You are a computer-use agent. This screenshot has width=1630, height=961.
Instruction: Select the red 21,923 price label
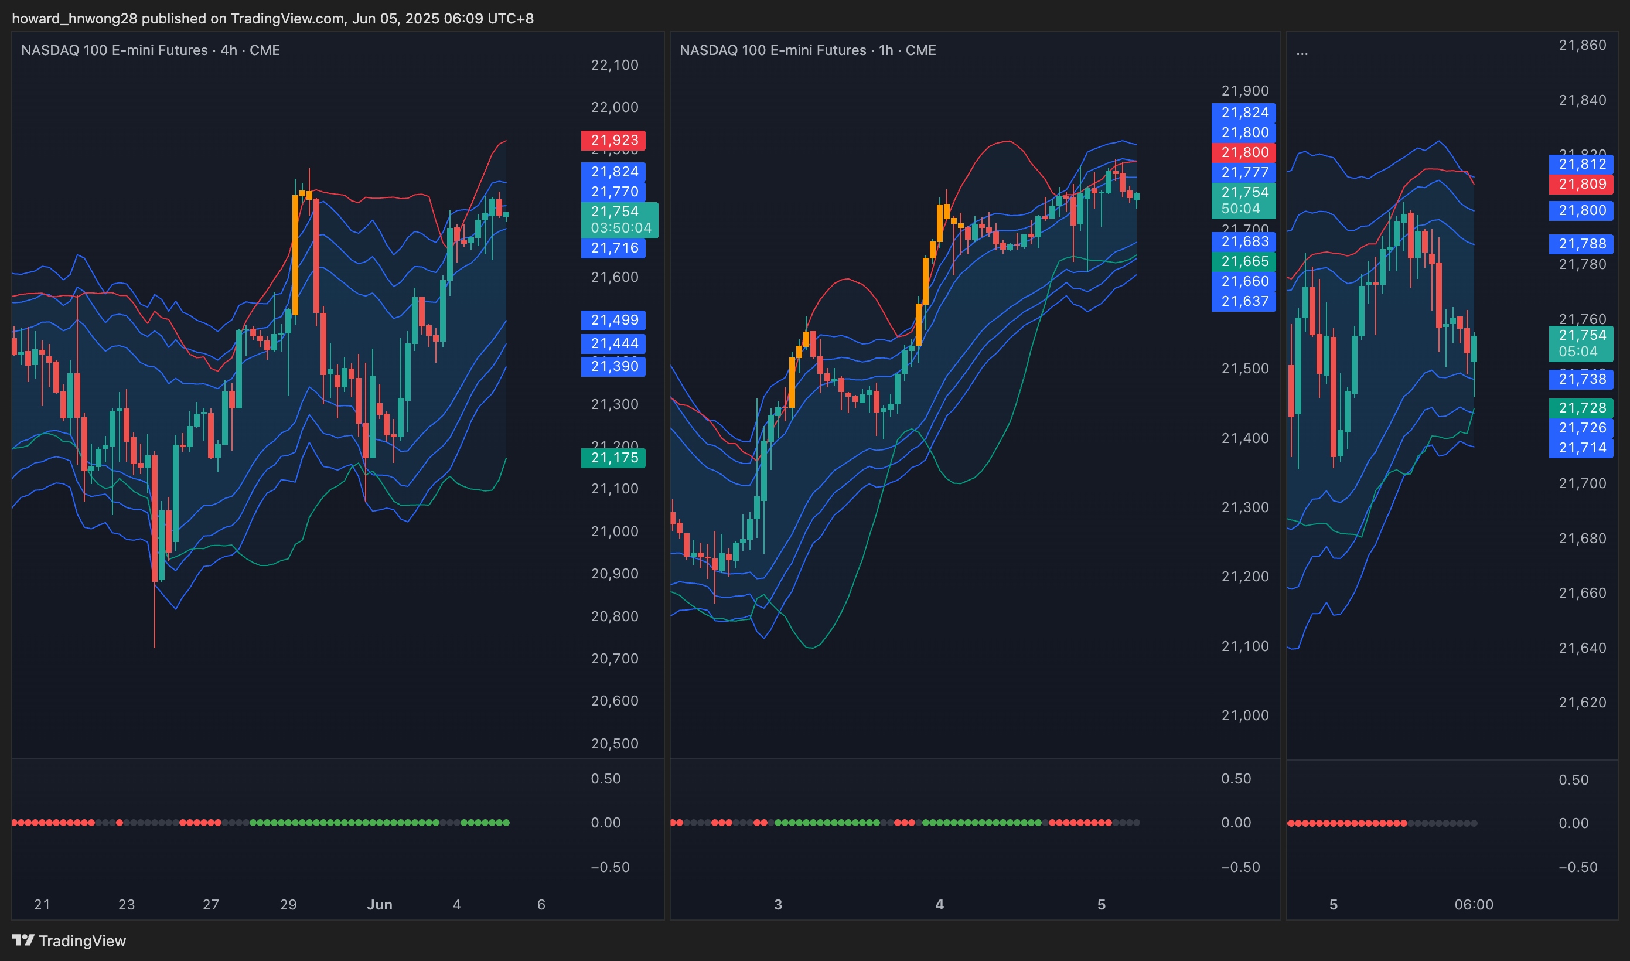coord(613,140)
